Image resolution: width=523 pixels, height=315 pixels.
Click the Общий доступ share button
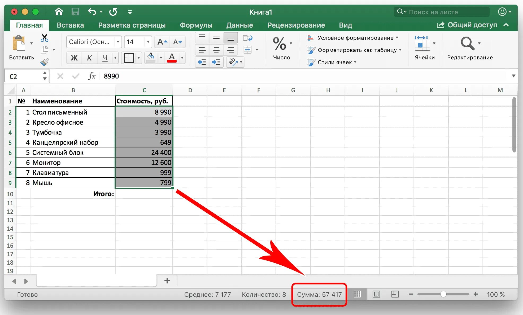467,25
